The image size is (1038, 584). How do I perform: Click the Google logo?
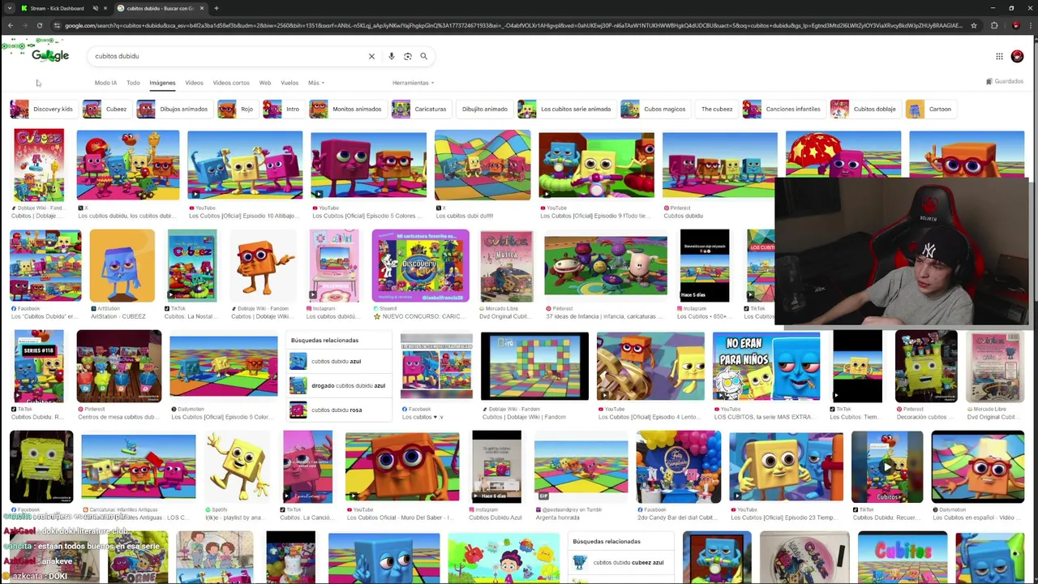[50, 55]
